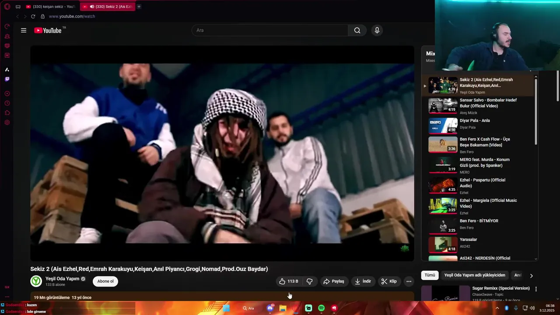
Task: Start voice search with microphone icon
Action: click(x=377, y=30)
